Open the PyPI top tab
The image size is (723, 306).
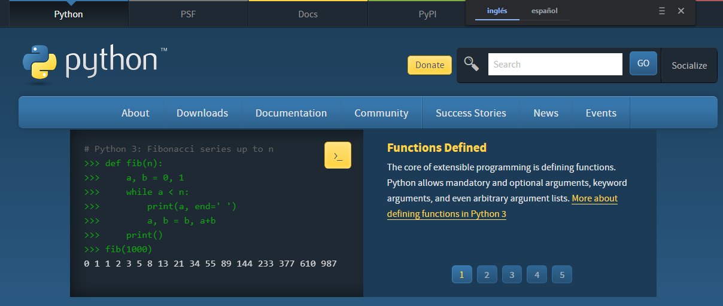tap(427, 14)
